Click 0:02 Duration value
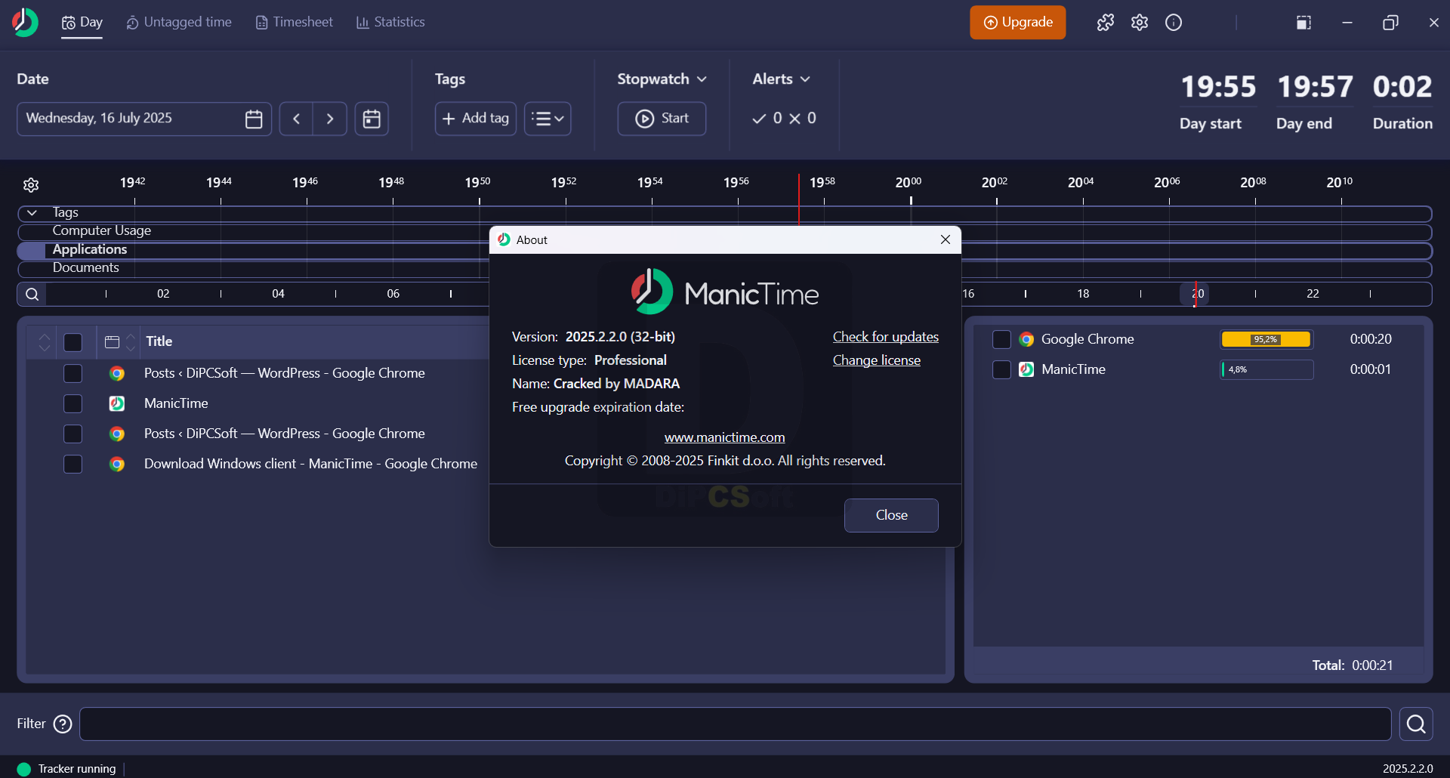The width and height of the screenshot is (1450, 778). pyautogui.click(x=1402, y=87)
